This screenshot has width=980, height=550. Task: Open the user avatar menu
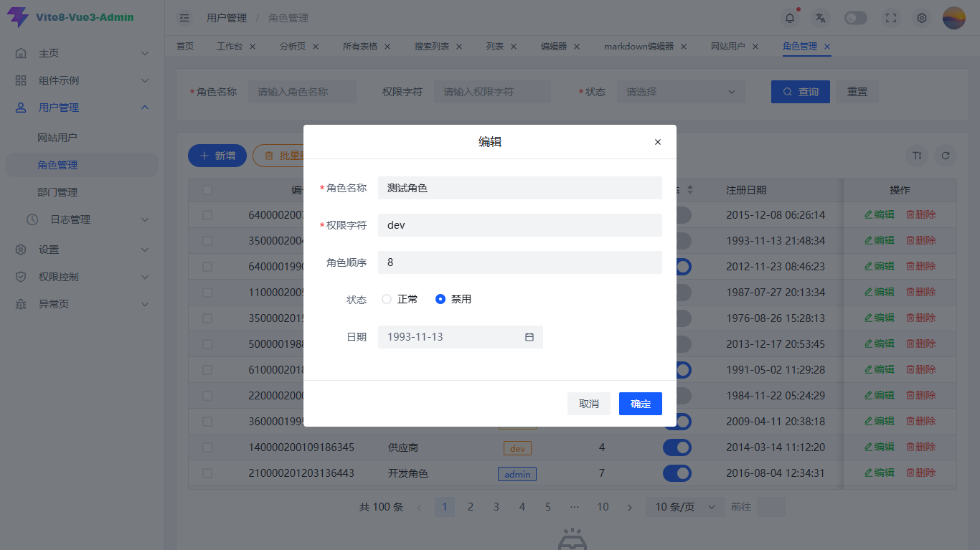click(954, 18)
